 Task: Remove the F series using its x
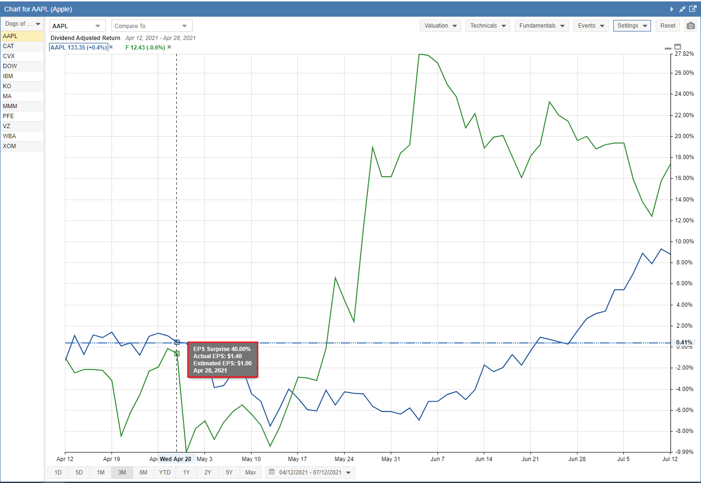click(169, 47)
